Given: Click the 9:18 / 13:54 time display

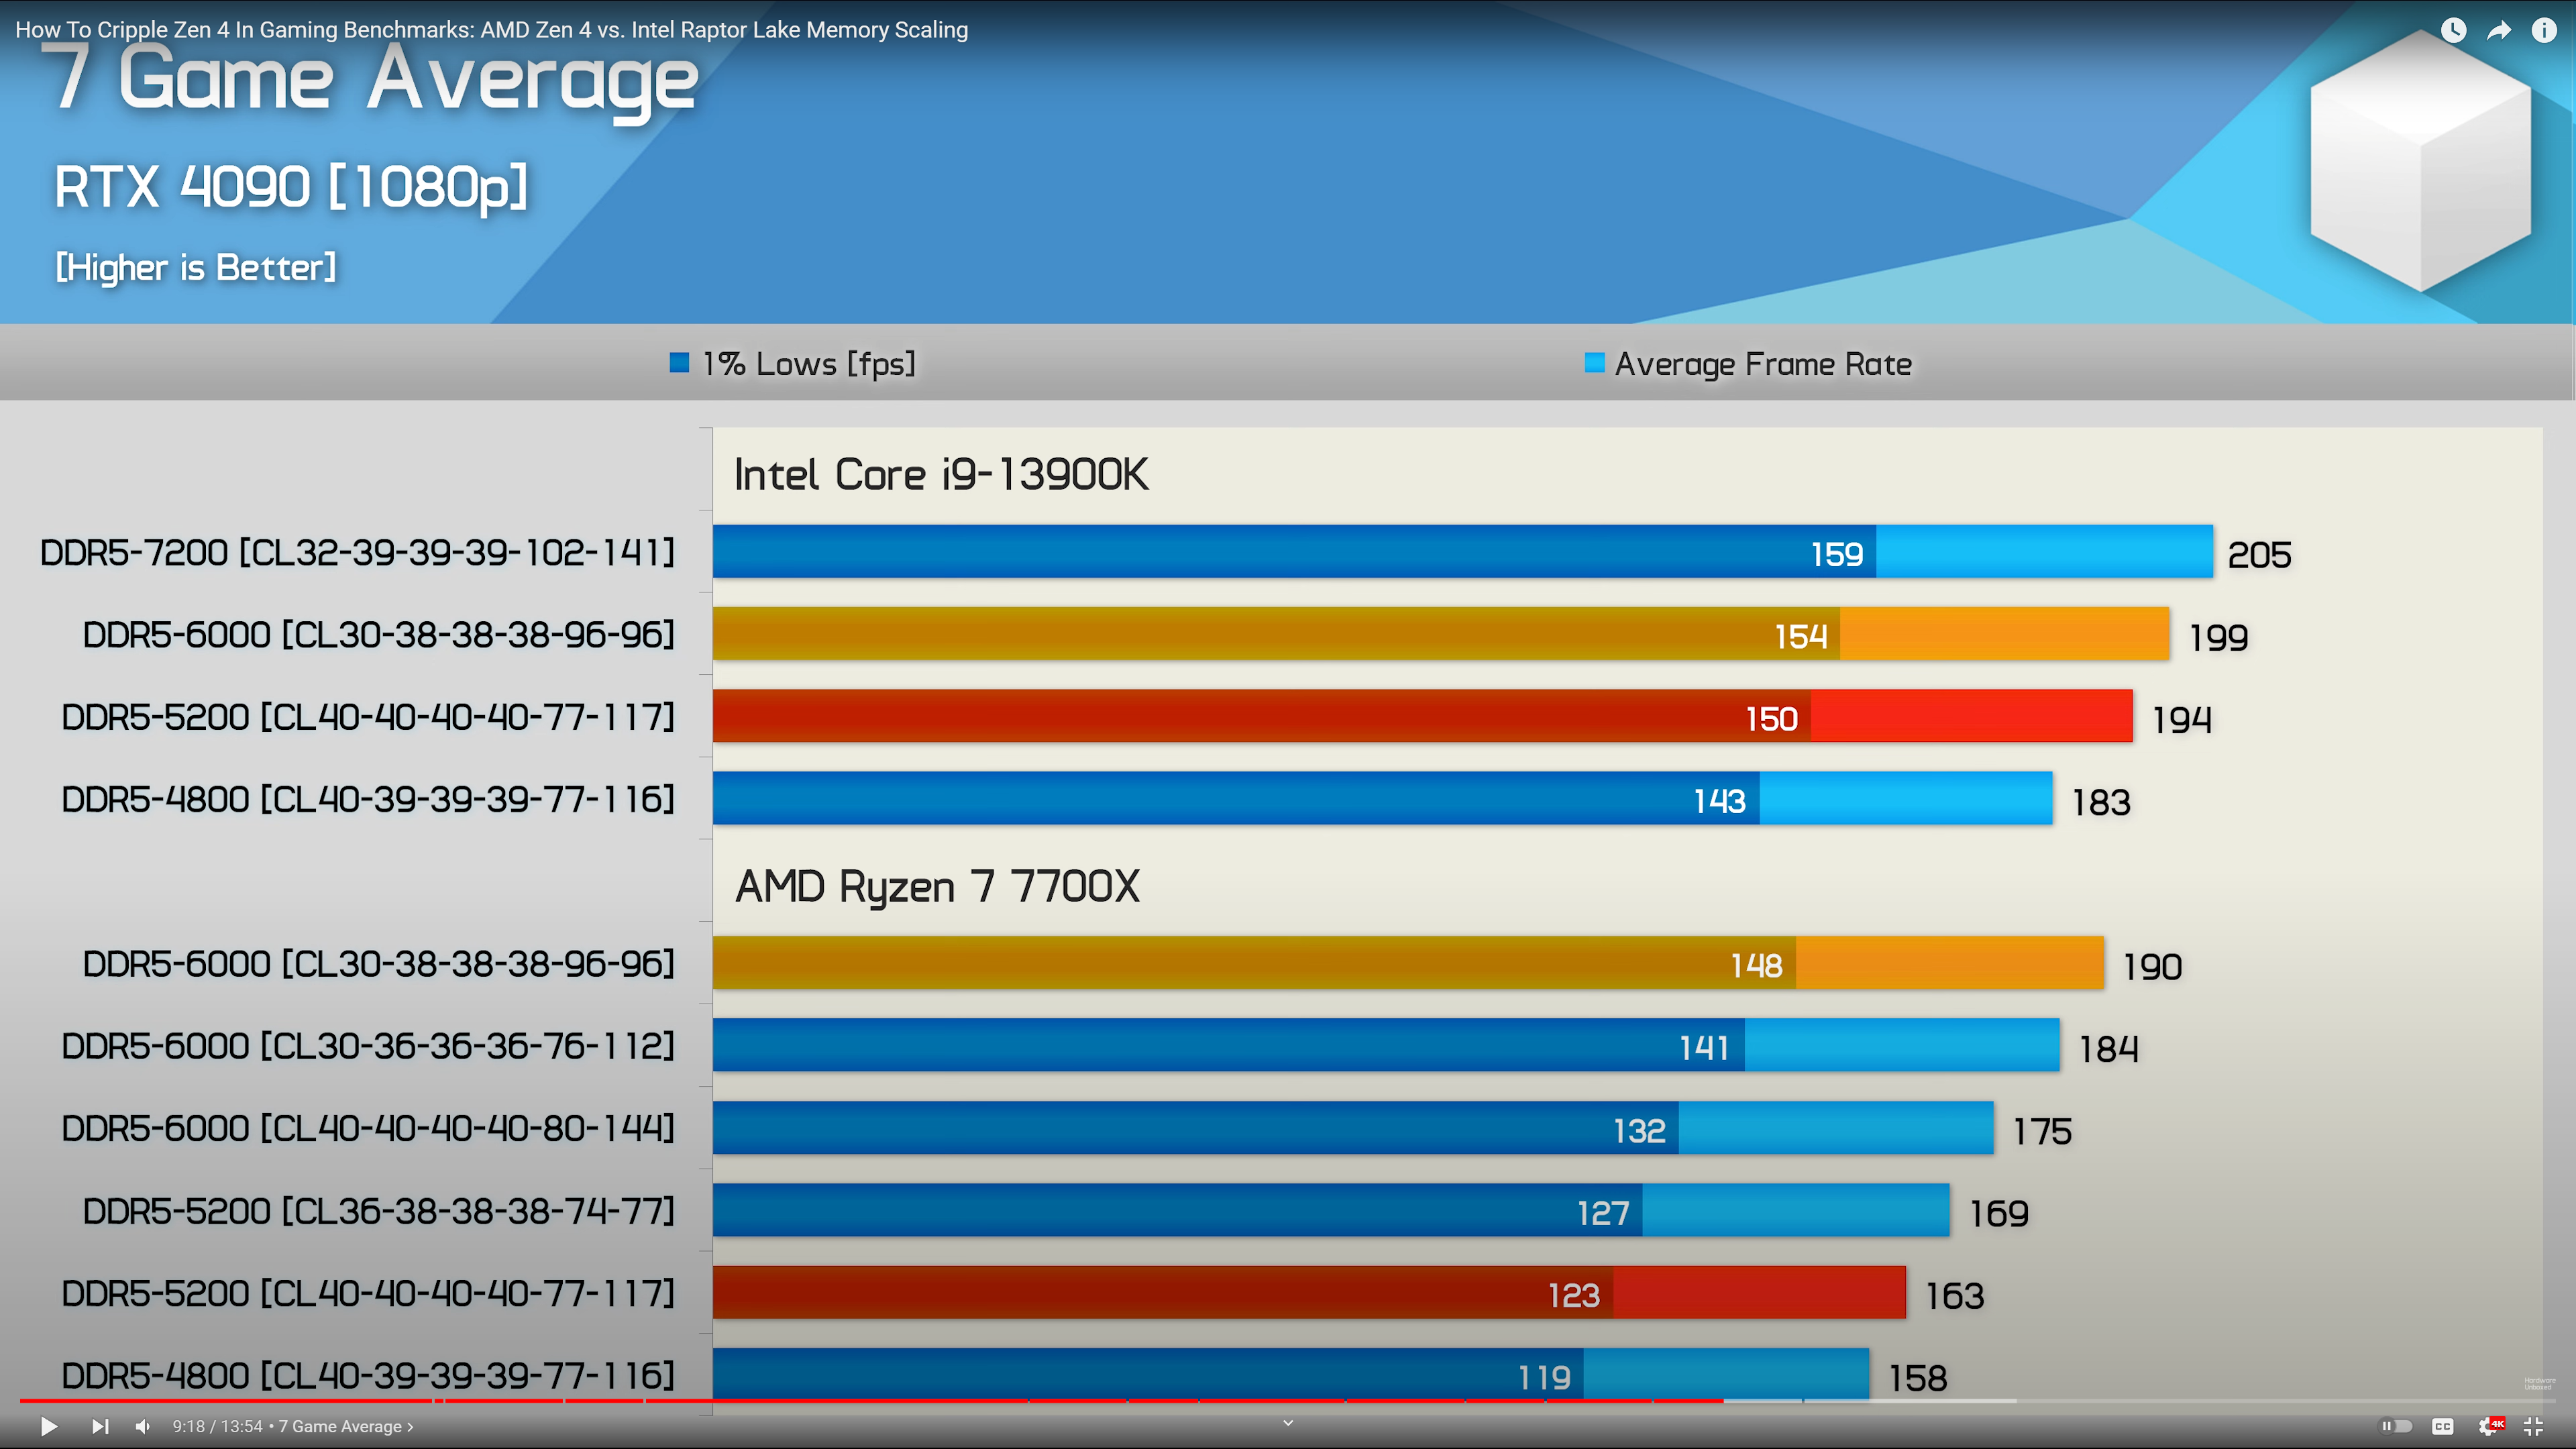Looking at the screenshot, I should pyautogui.click(x=217, y=1426).
